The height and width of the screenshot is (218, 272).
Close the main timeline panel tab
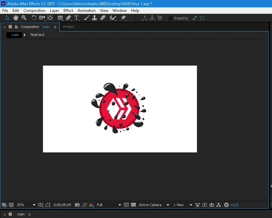[5, 214]
